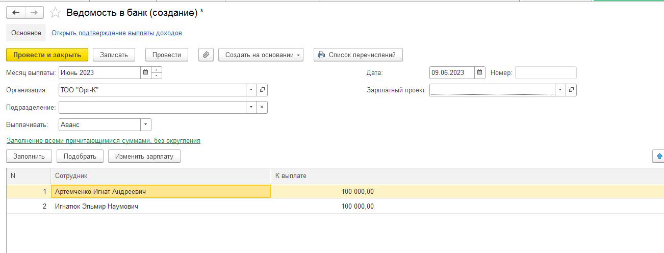Click the forward navigation arrow
Image resolution: width=664 pixels, height=253 pixels.
[34, 13]
